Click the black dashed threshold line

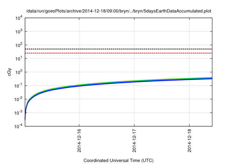tap(118, 49)
